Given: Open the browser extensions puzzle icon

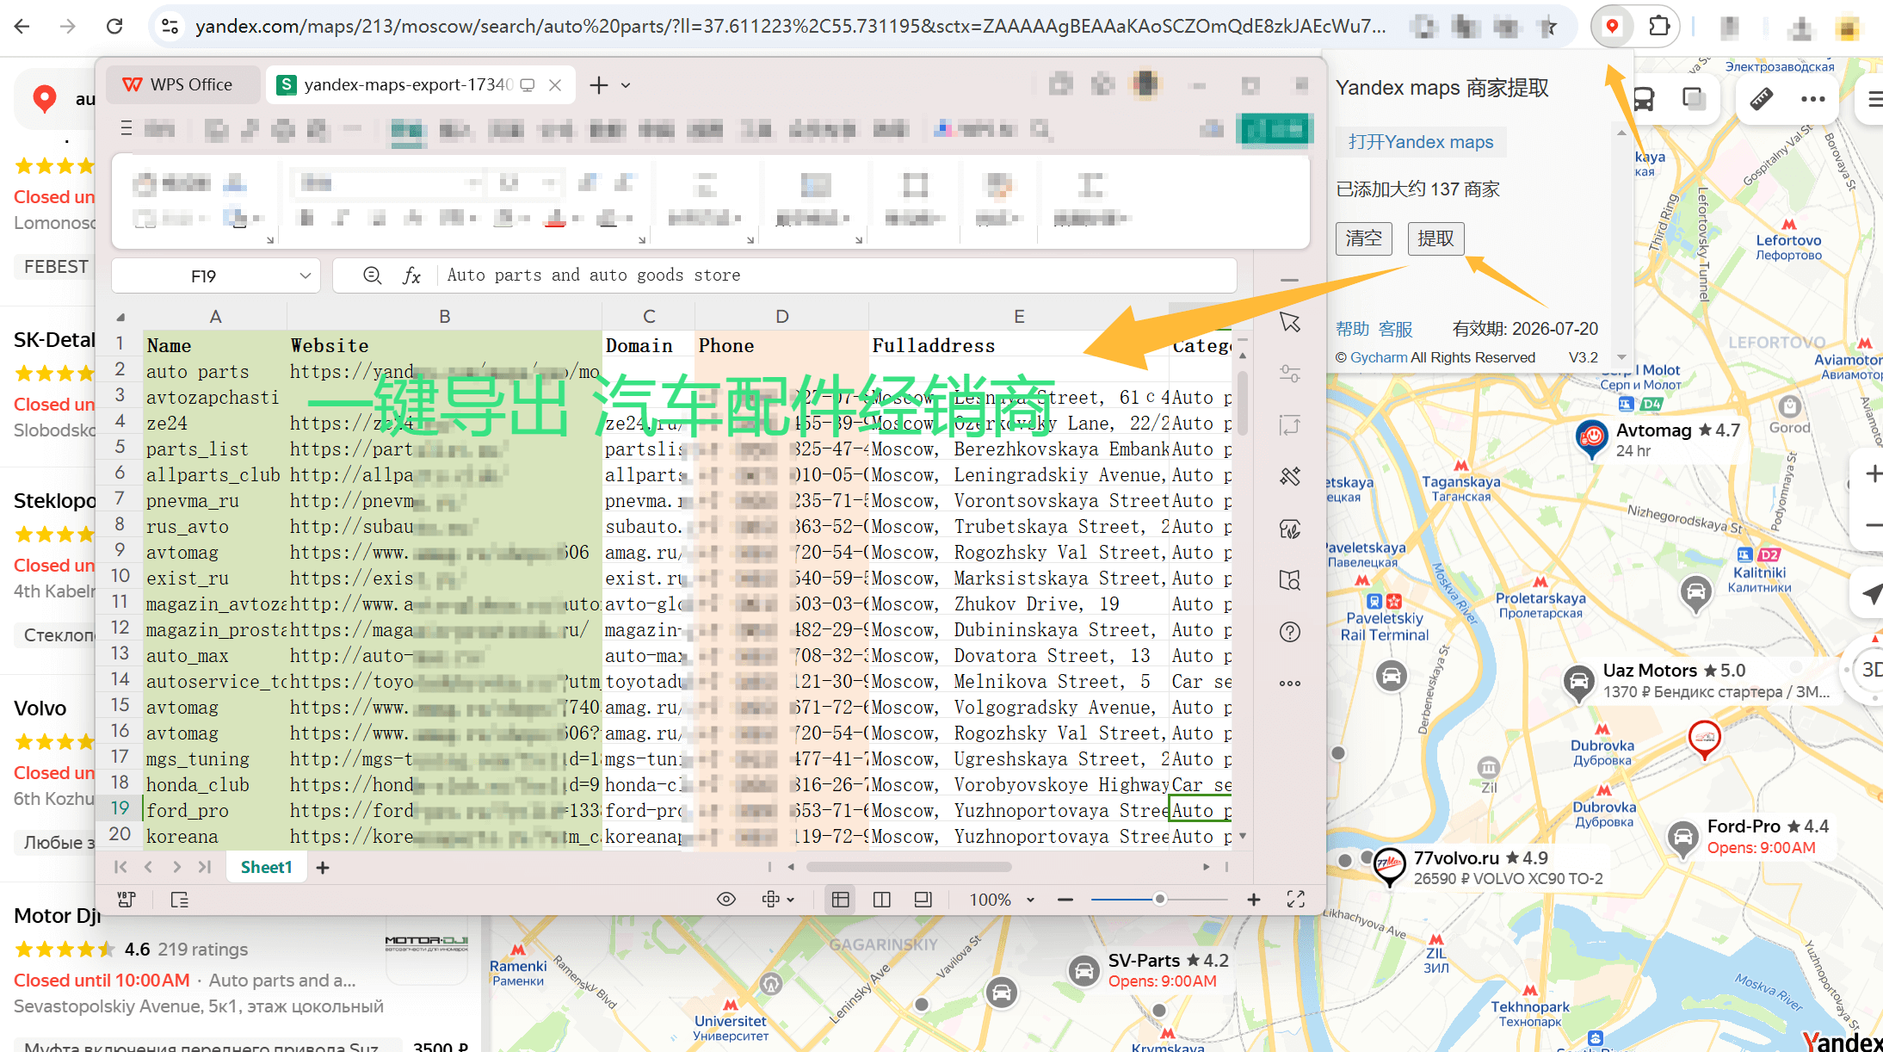Looking at the screenshot, I should pos(1658,27).
